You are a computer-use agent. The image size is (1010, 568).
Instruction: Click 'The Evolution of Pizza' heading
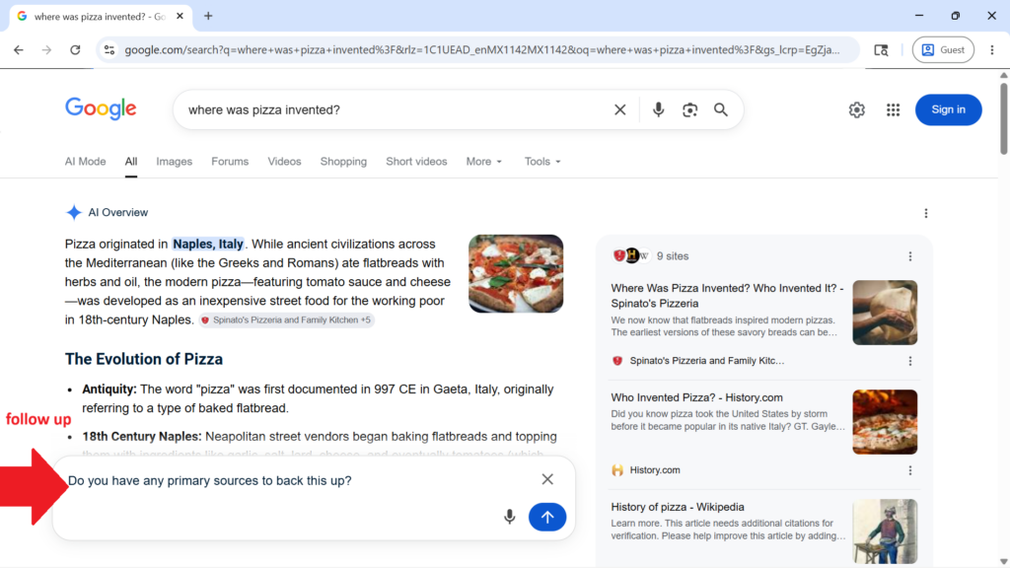click(144, 359)
